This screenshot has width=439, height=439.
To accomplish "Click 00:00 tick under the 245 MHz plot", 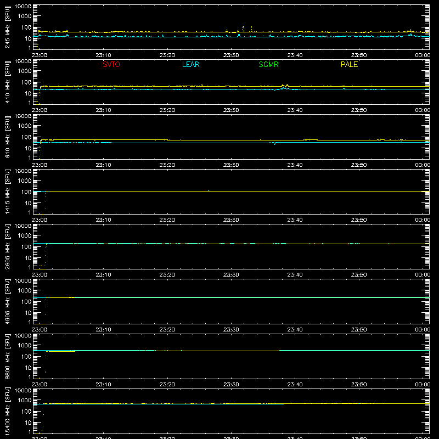I will [423, 55].
